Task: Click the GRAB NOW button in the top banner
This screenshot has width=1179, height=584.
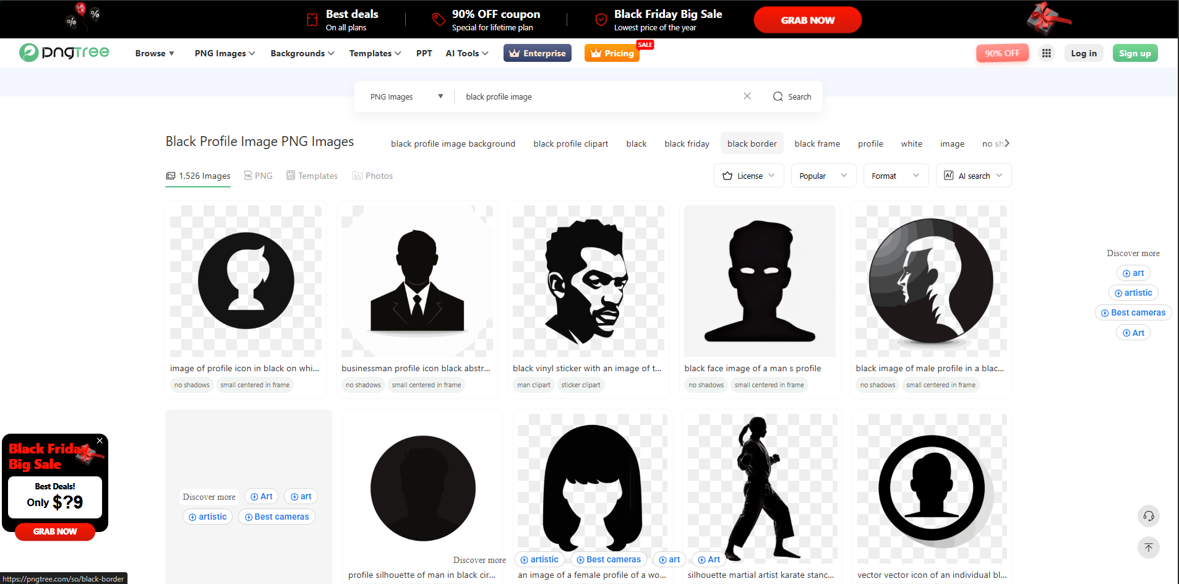Action: pyautogui.click(x=807, y=19)
